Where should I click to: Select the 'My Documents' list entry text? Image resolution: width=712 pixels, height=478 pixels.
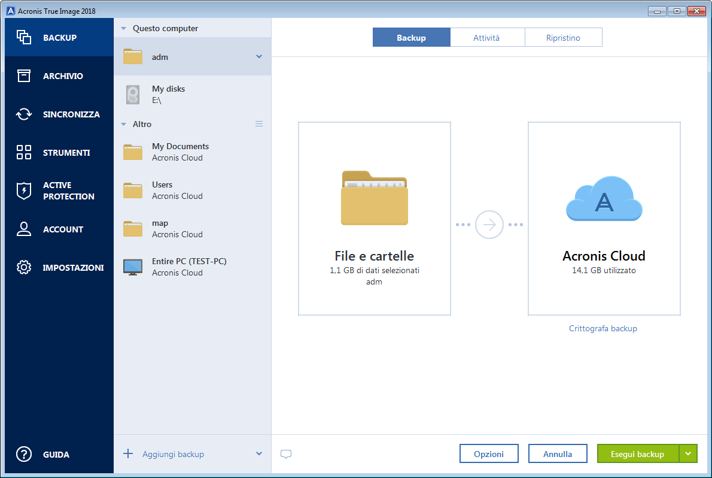pyautogui.click(x=180, y=146)
